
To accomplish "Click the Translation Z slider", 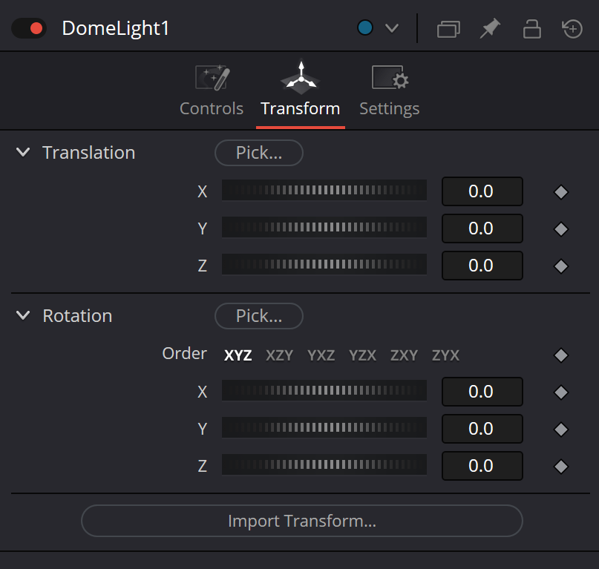I will [x=324, y=264].
